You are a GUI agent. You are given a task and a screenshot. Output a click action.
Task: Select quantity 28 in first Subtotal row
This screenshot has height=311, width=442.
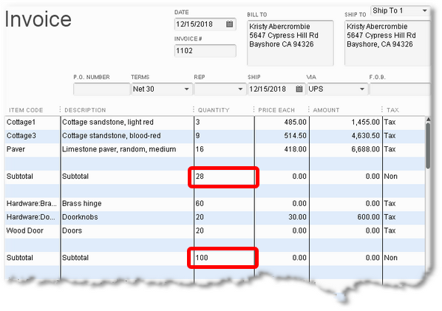[223, 177]
